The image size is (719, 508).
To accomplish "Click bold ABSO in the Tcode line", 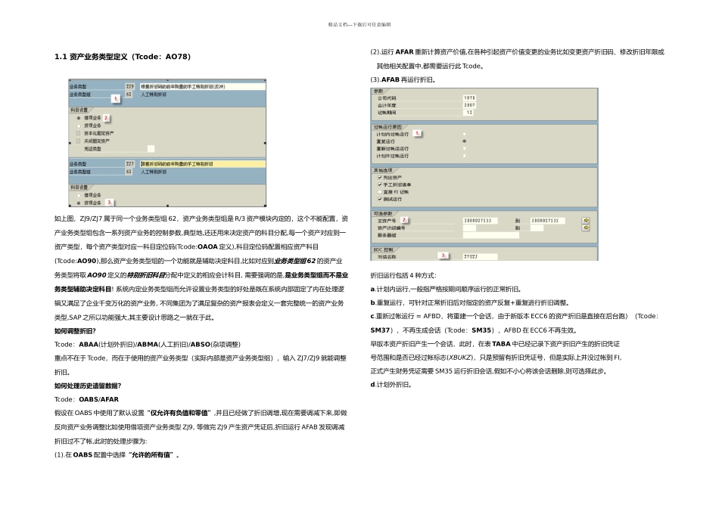I will [x=201, y=344].
